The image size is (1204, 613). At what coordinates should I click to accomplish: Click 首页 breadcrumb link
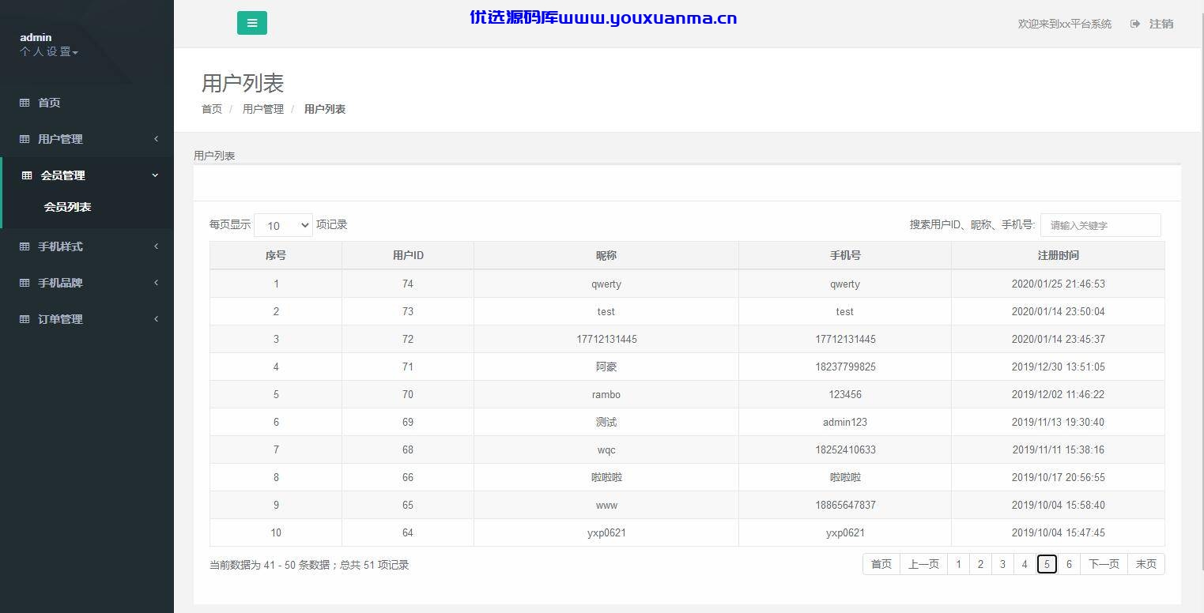tap(212, 109)
